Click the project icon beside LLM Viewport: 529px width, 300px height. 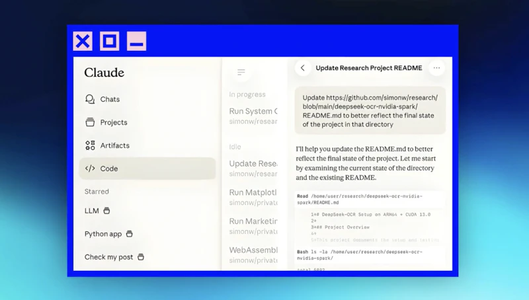pos(106,211)
